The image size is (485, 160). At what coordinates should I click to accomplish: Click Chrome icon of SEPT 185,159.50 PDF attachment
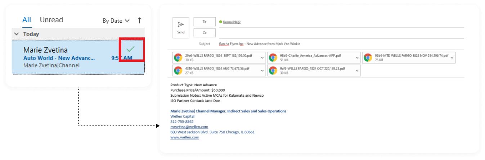coord(178,58)
